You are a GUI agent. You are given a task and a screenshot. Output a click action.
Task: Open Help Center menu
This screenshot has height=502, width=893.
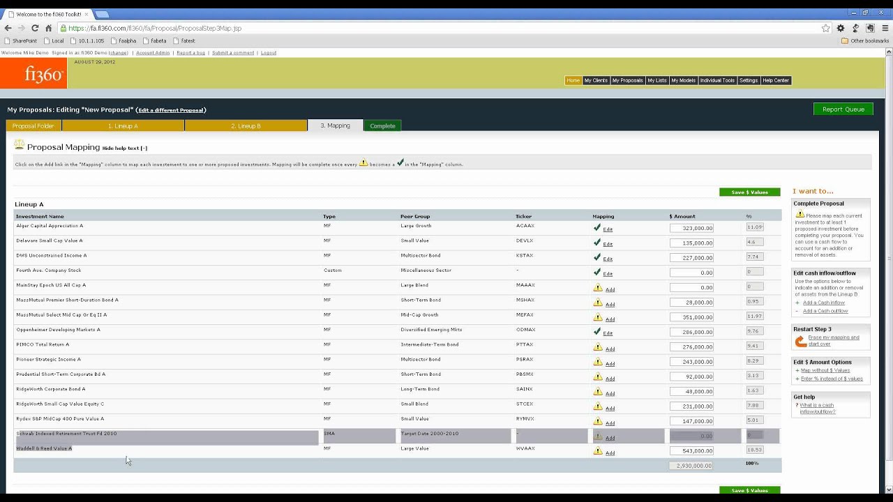[776, 80]
